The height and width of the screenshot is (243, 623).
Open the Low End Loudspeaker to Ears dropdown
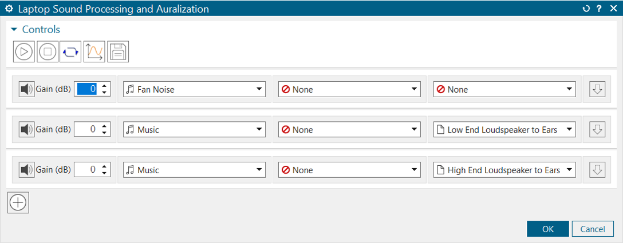[x=504, y=130]
